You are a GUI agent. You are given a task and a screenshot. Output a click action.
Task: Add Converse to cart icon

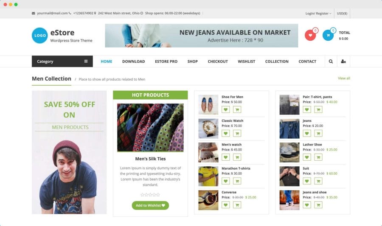click(237, 205)
